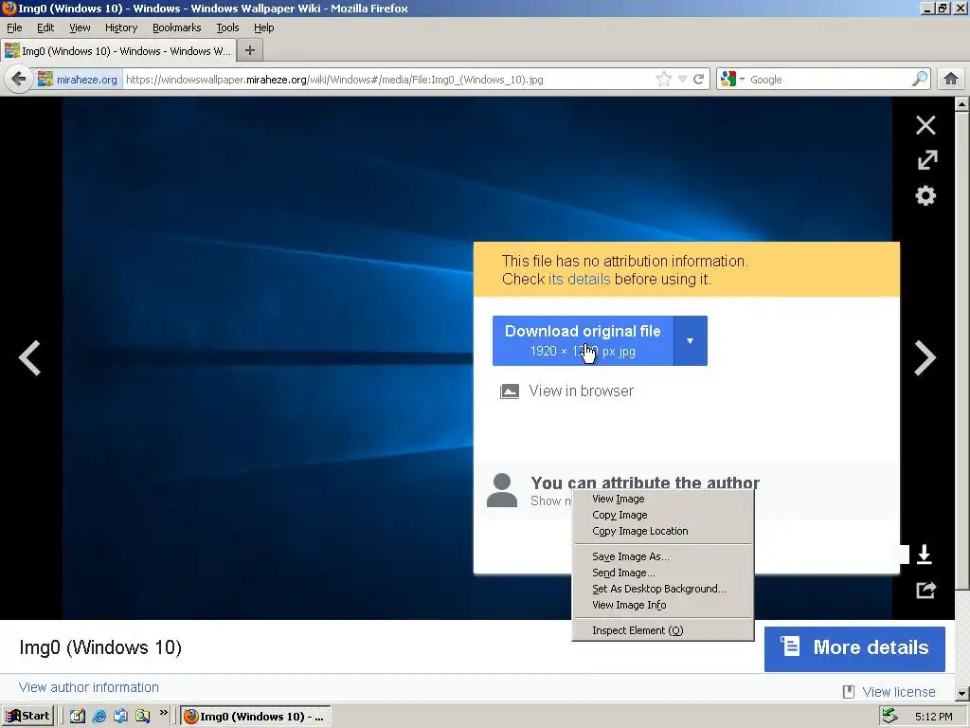Follow the 'its details' link
Screen dimensions: 970x728
point(579,280)
